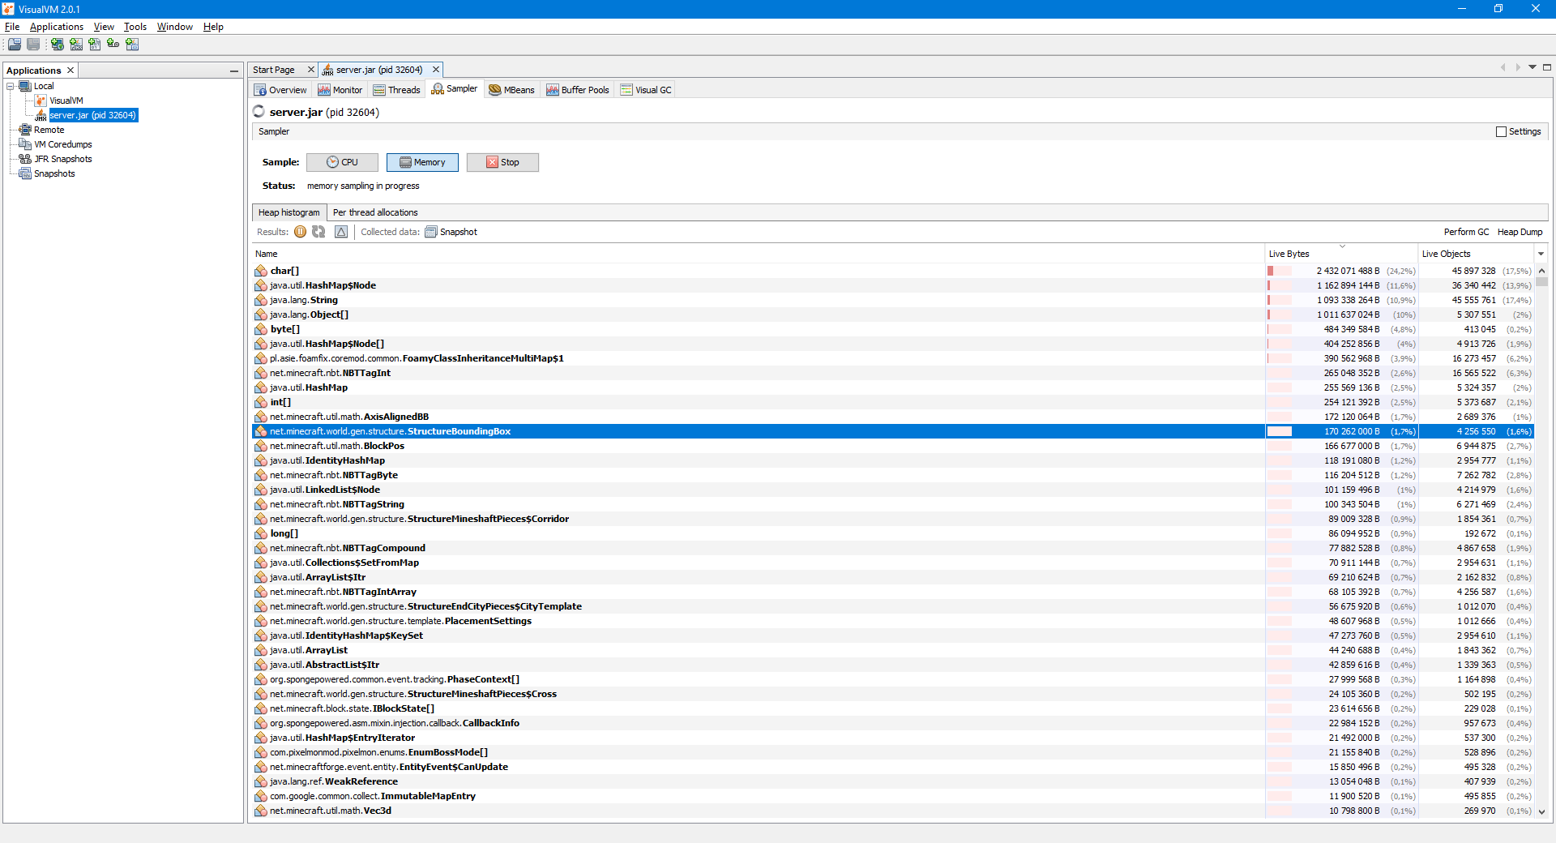Enable the Settings checkbox
Viewport: 1556px width, 843px height.
click(x=1501, y=131)
